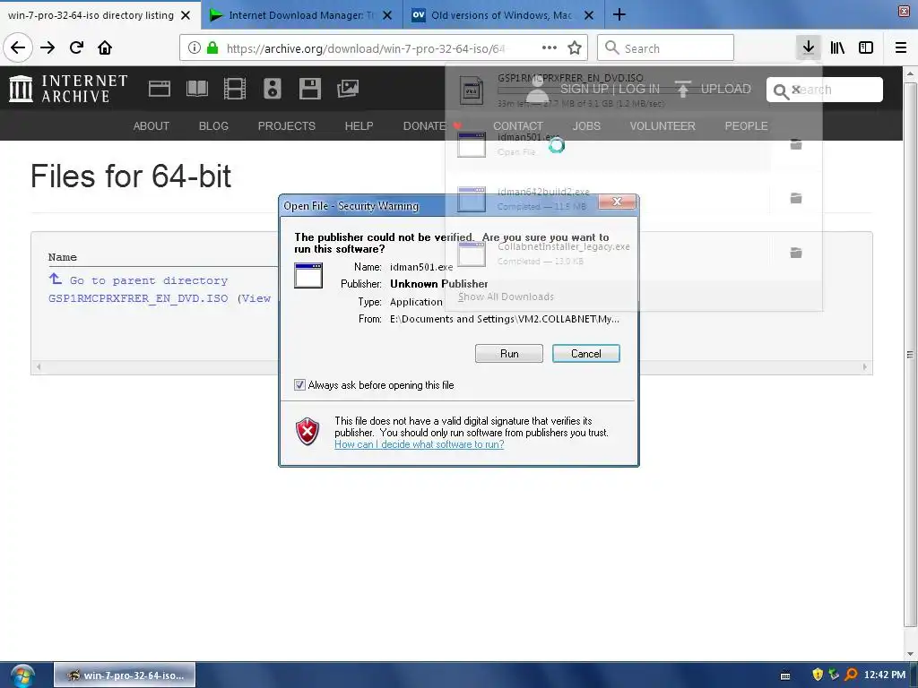This screenshot has width=918, height=688.
Task: Open the Firefox hamburger menu
Action: (901, 47)
